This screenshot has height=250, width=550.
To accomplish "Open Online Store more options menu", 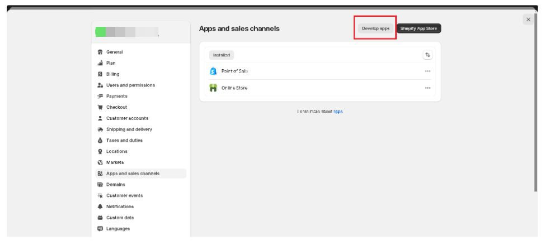I will click(427, 88).
